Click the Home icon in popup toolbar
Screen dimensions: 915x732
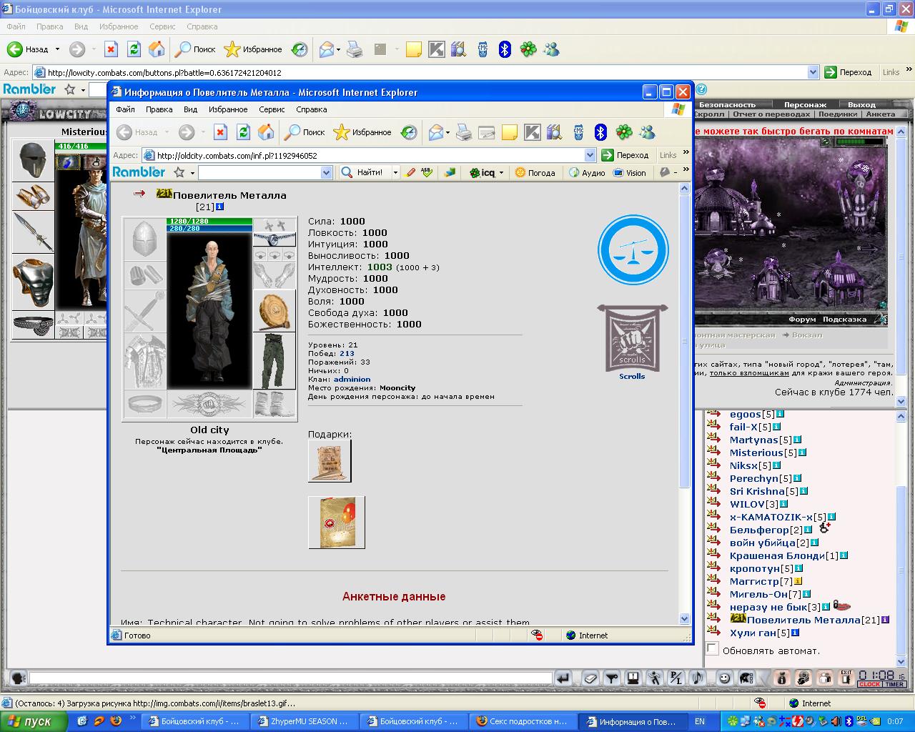(x=266, y=132)
